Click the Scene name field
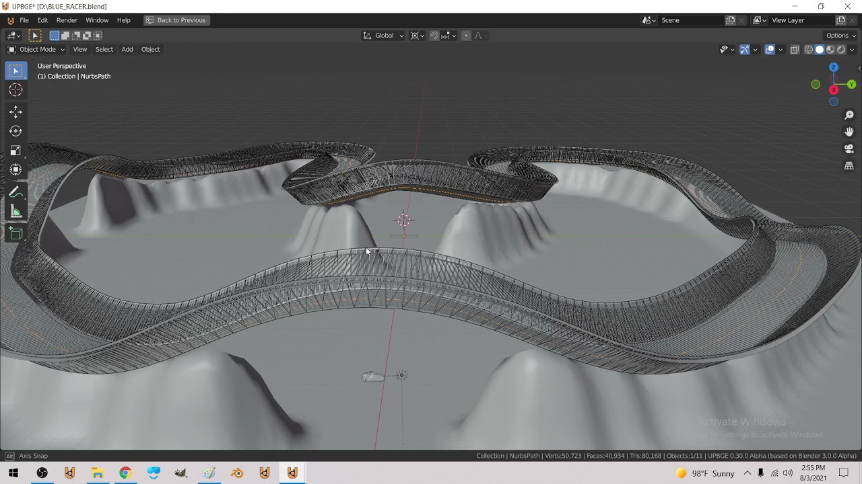Image resolution: width=862 pixels, height=484 pixels. point(690,20)
